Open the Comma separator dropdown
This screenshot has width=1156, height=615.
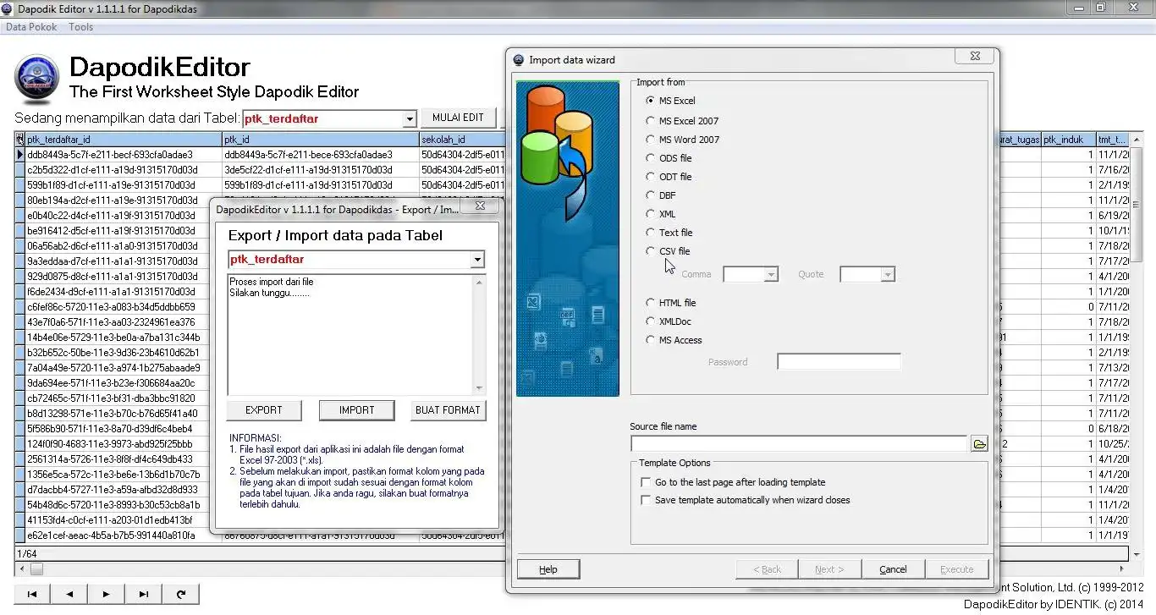click(x=771, y=274)
